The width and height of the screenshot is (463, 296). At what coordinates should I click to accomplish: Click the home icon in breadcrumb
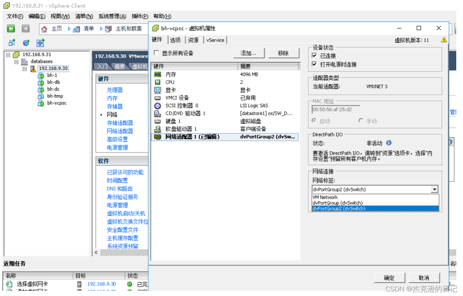point(44,29)
